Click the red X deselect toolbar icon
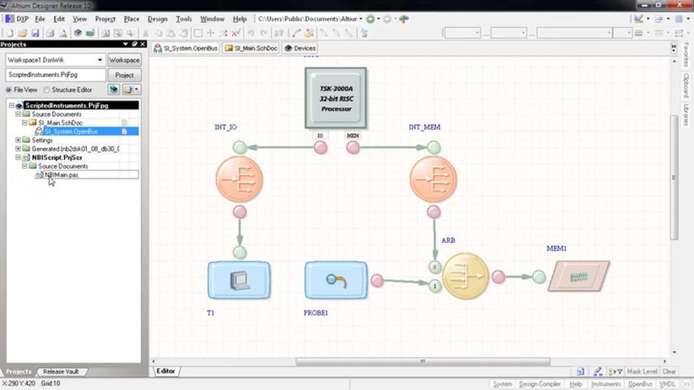Screen dimensions: 694x390 pos(236,33)
